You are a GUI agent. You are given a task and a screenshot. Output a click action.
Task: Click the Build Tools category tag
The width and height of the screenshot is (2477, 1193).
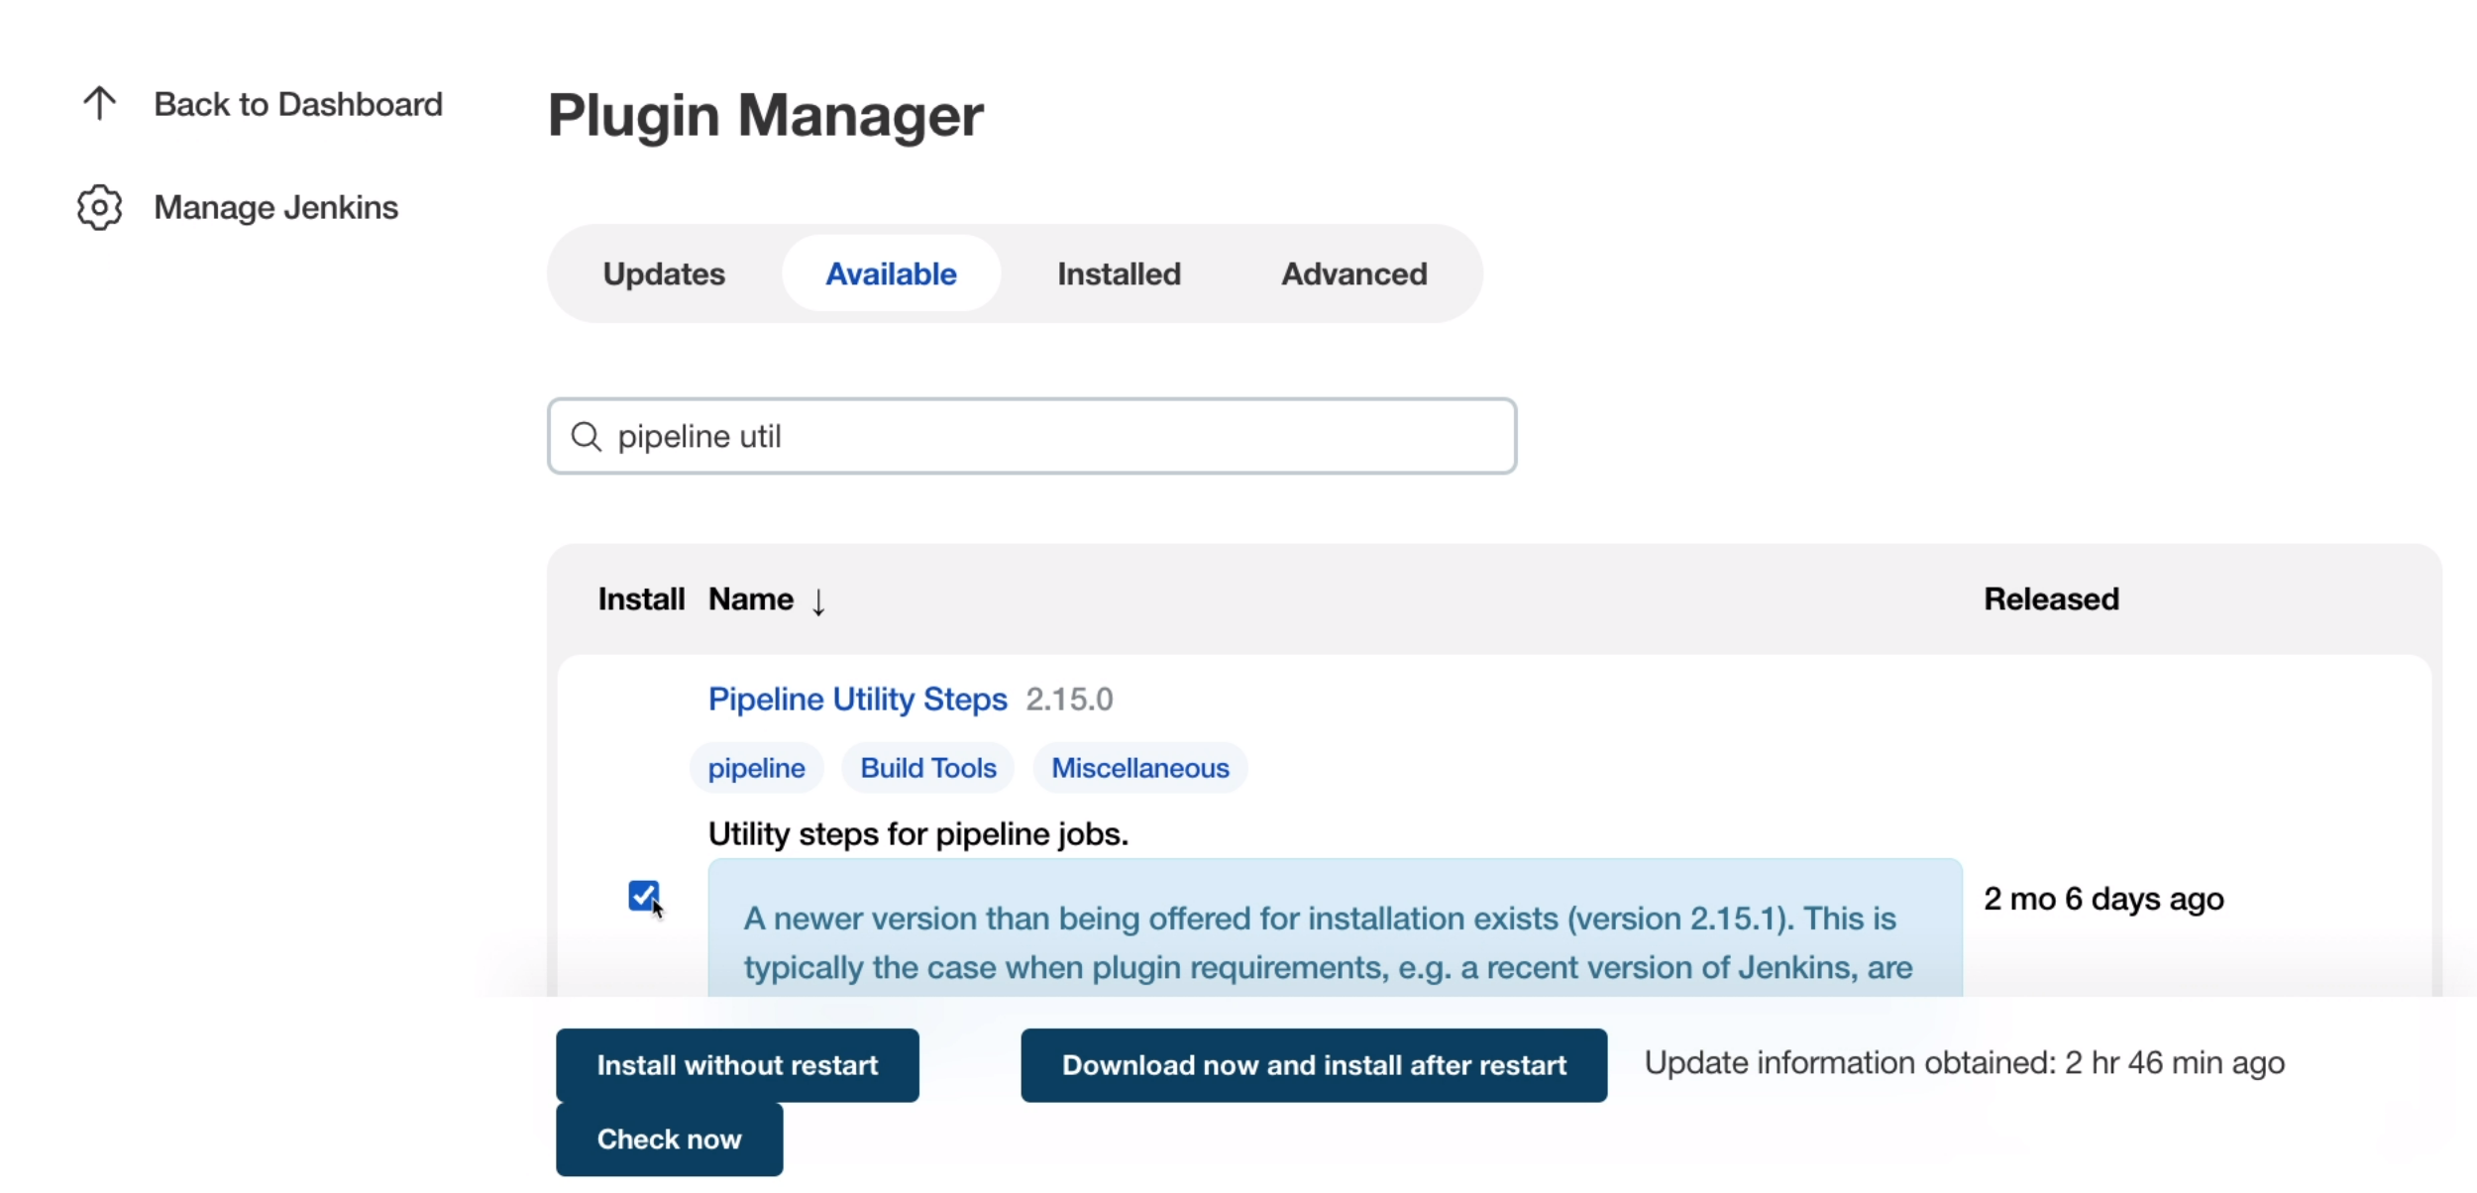tap(927, 768)
